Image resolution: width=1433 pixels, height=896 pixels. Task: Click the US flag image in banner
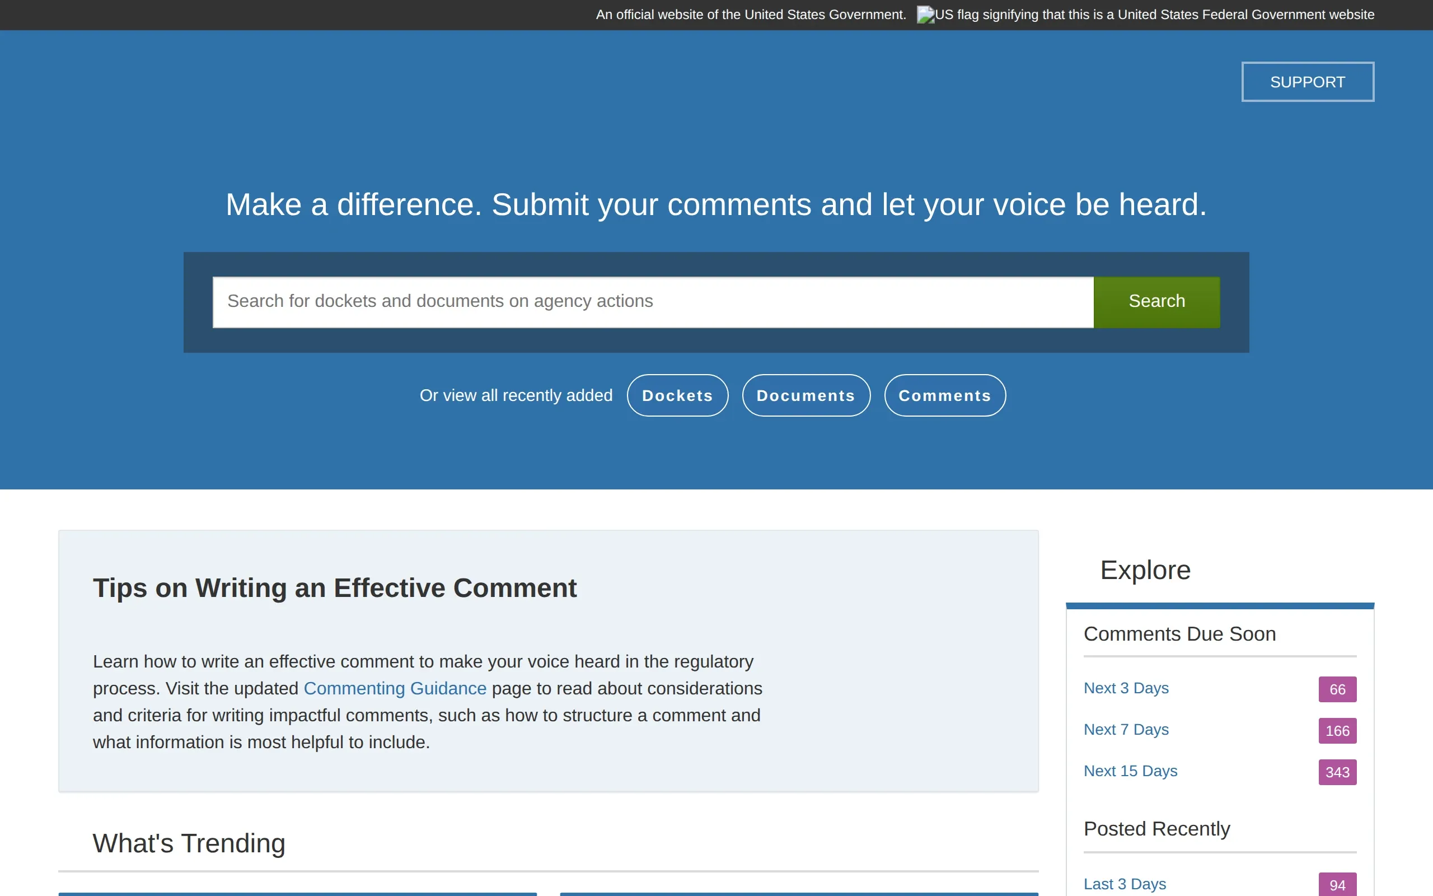1146,15
